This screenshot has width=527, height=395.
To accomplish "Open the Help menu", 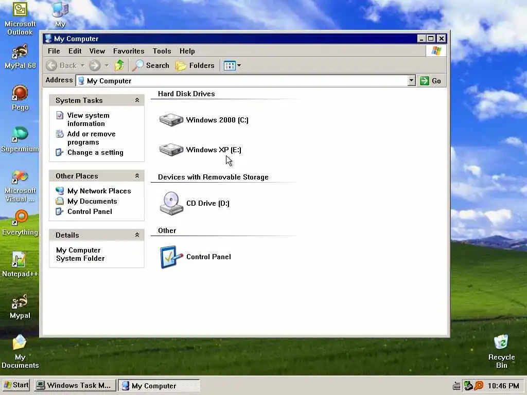I will [187, 51].
